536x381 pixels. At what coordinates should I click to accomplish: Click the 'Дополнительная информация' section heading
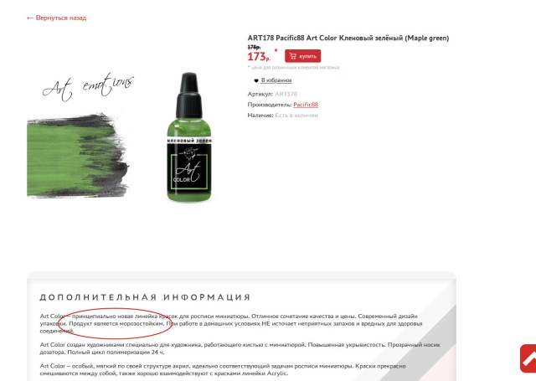pyautogui.click(x=145, y=297)
